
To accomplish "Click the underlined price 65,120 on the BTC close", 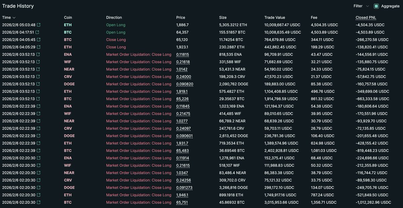I will click(182, 40).
